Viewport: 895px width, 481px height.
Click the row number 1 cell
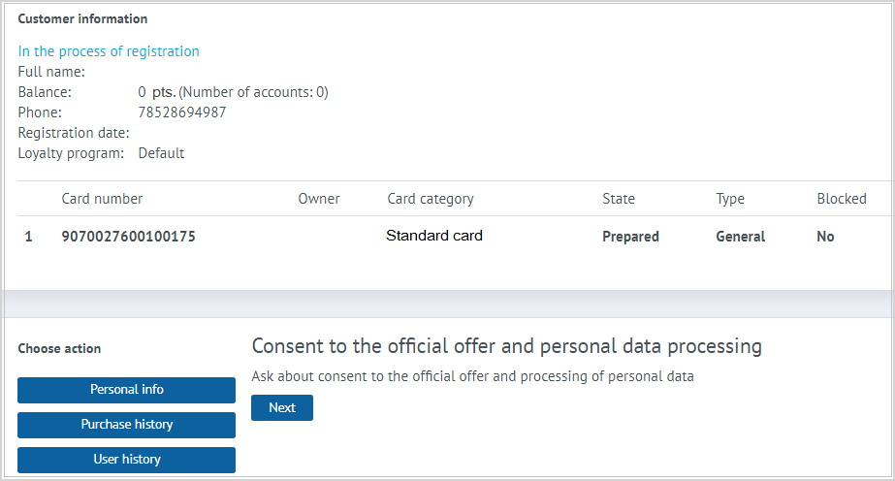point(28,237)
